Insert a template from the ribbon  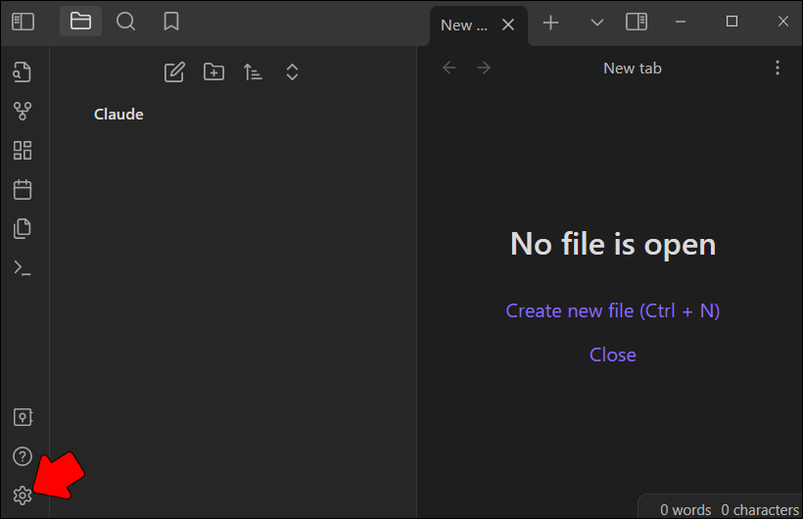pyautogui.click(x=23, y=228)
